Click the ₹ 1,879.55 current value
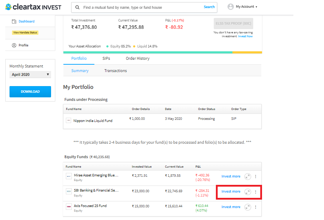324x220 pixels. 173,176
